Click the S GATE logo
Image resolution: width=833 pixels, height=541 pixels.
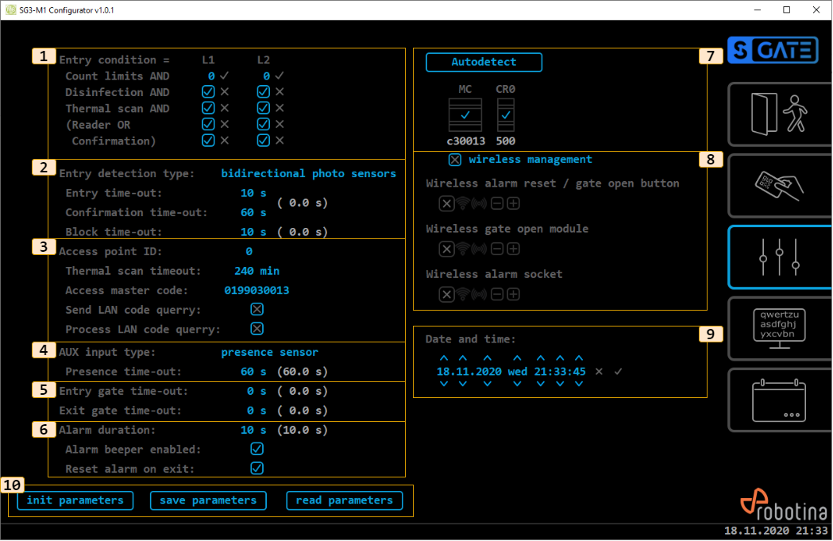pos(772,51)
